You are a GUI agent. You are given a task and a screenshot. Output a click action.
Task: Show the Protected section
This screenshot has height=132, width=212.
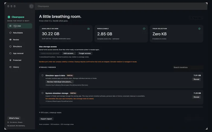(x=20, y=60)
